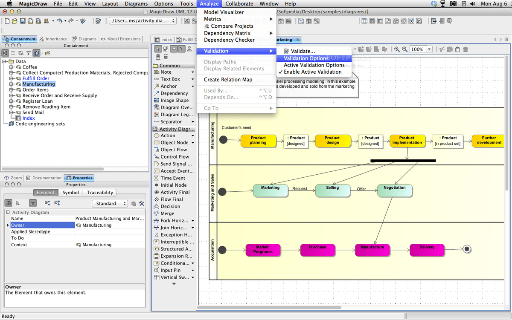Click the Zoom Out magnifier icon

click(x=404, y=49)
